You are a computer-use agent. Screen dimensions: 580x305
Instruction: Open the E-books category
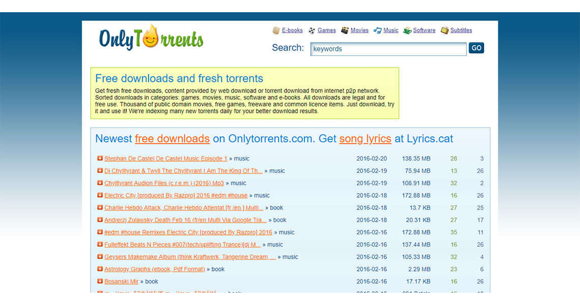click(292, 30)
